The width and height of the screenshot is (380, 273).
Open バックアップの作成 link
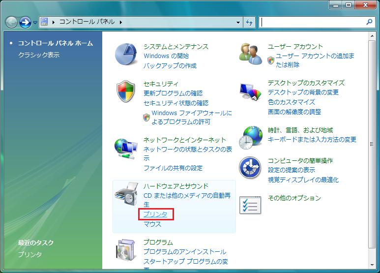[170, 66]
